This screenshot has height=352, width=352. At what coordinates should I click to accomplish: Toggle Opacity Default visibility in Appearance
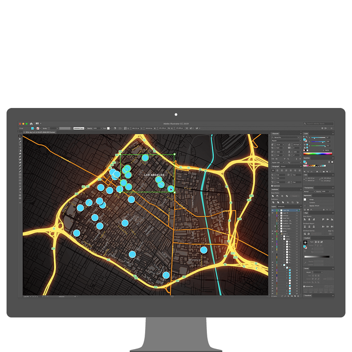pyautogui.click(x=305, y=206)
